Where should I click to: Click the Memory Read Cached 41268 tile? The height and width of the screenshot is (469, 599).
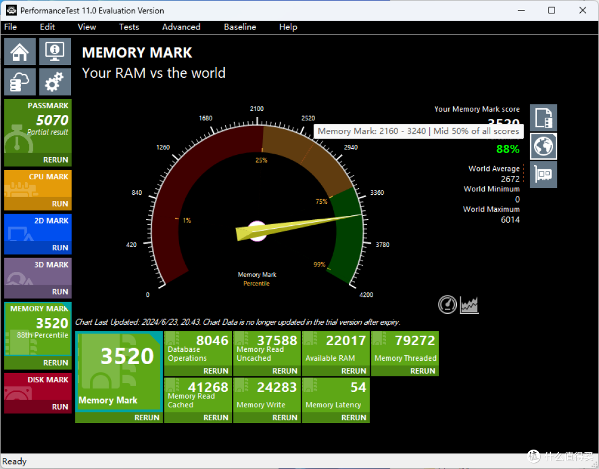click(x=198, y=395)
